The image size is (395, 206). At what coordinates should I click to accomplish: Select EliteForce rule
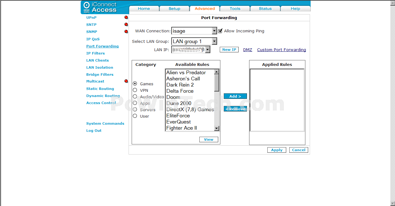pyautogui.click(x=190, y=115)
